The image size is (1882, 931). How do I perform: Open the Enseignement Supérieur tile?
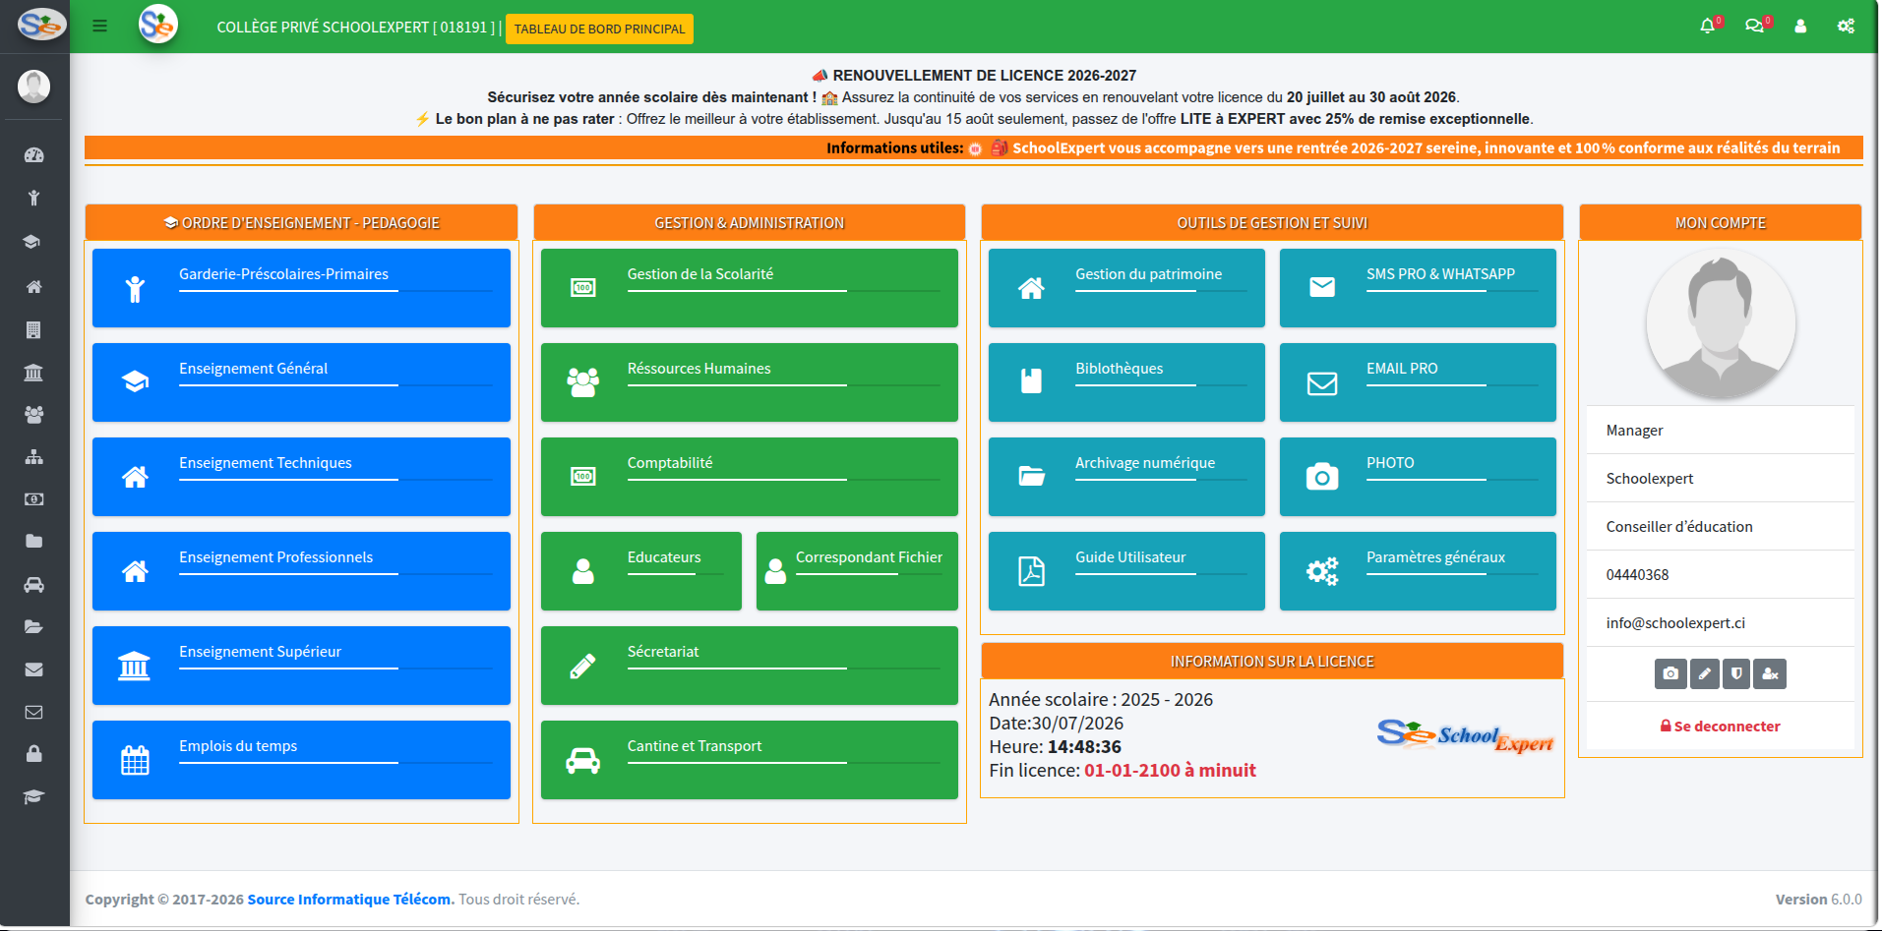(x=301, y=666)
